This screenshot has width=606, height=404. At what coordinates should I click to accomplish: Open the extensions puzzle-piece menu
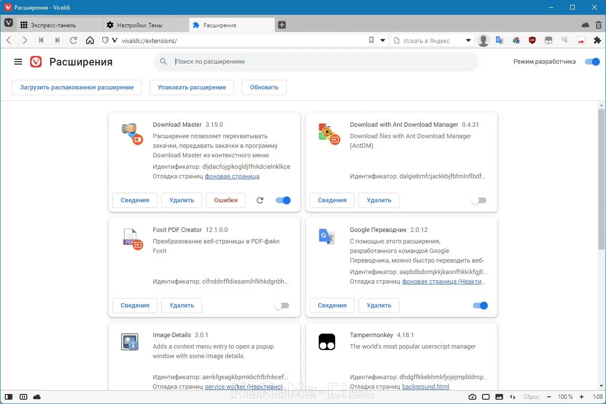(x=597, y=41)
